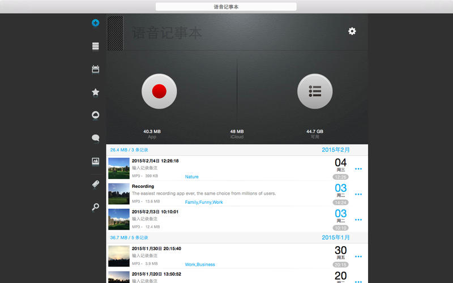Screen dimensions: 453x283
Task: Open more options for the Recording entry
Action: (x=358, y=194)
